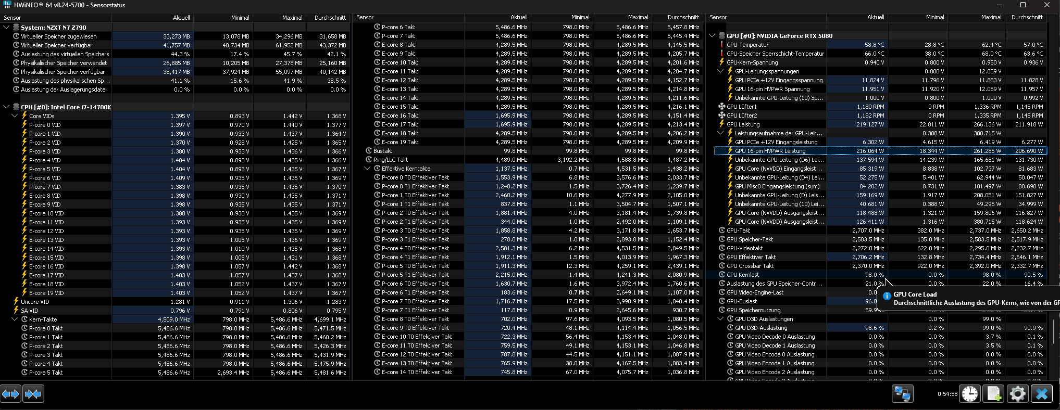1060x410 pixels.
Task: Collapse the GPU D3D Auslastungen subgroup
Action: [x=720, y=319]
